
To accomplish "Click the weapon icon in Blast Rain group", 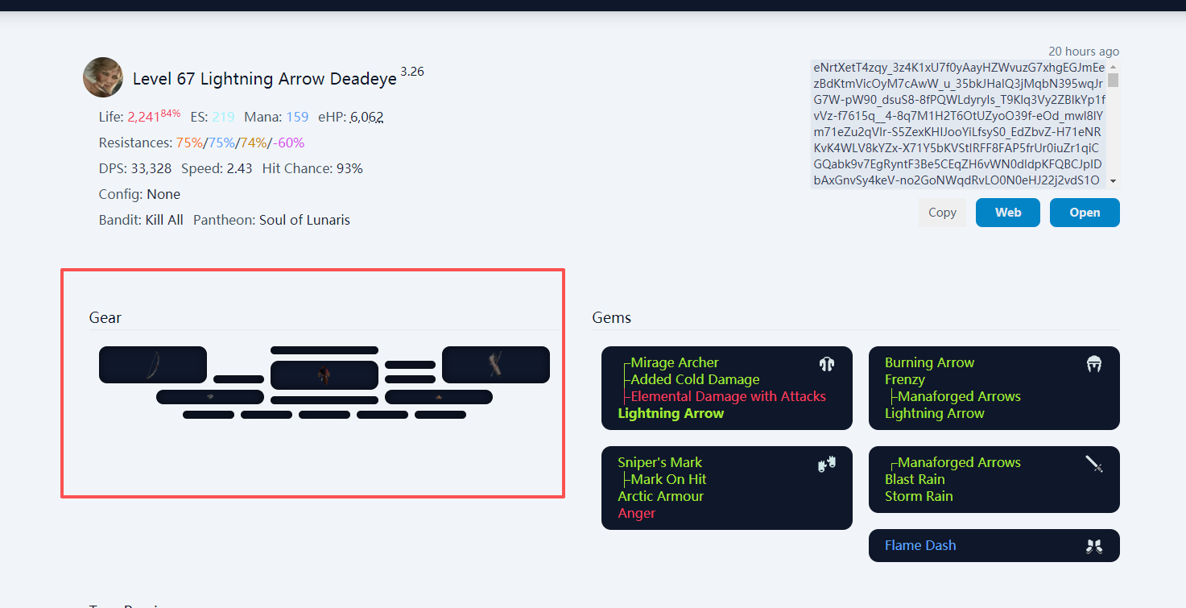I will pyautogui.click(x=1093, y=464).
